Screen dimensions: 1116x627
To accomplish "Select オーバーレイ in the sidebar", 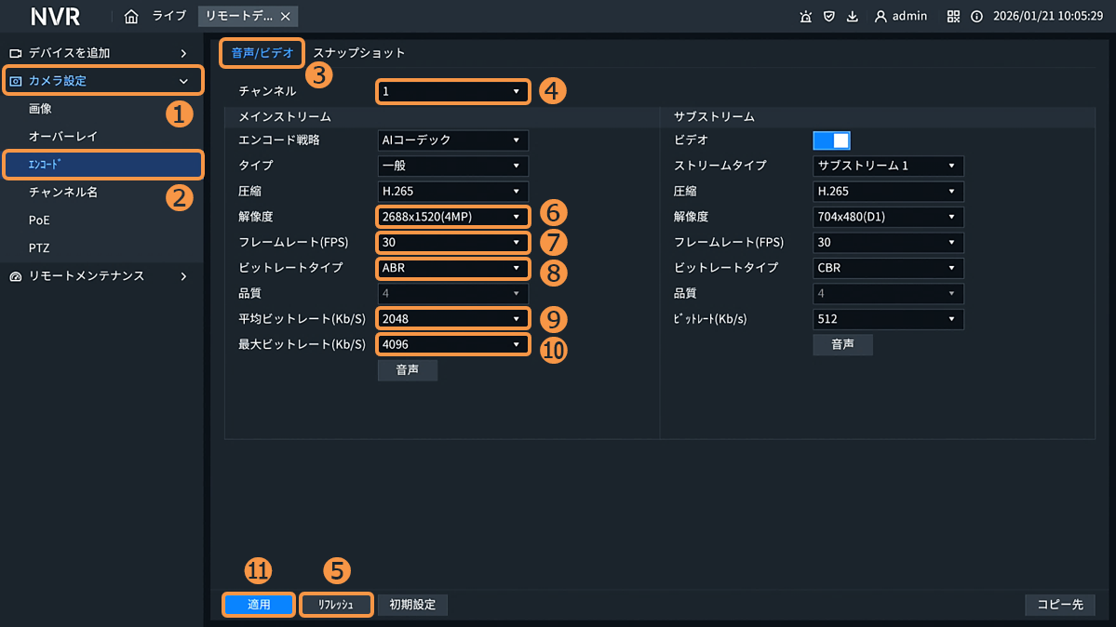I will click(63, 137).
